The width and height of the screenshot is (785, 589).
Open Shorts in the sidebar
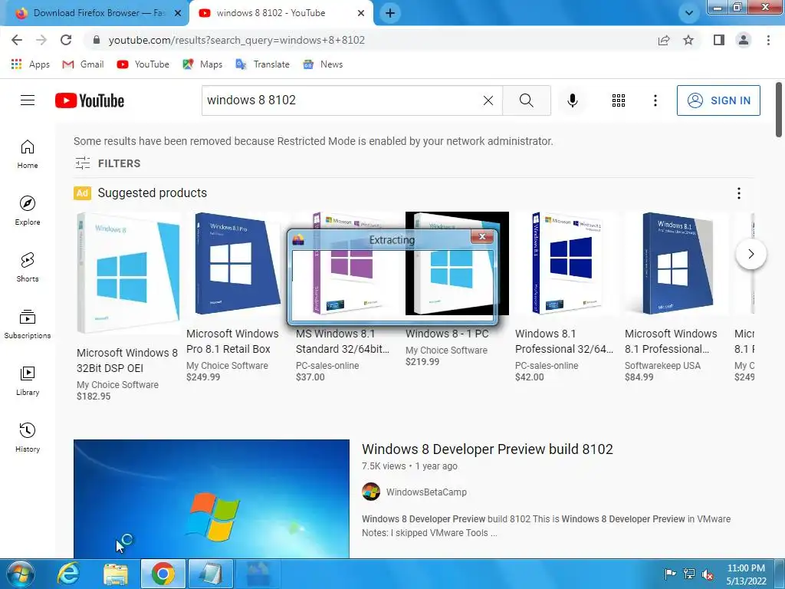click(28, 268)
